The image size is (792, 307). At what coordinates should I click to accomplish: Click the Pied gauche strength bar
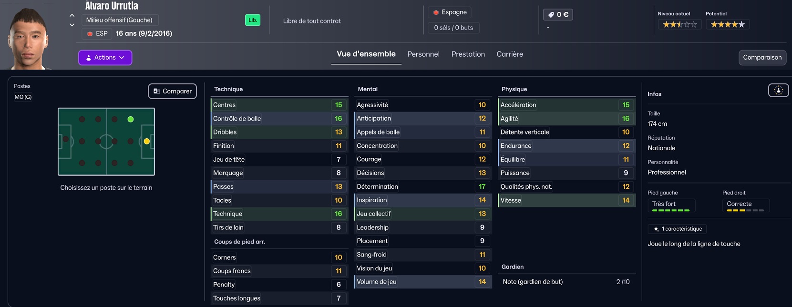670,210
